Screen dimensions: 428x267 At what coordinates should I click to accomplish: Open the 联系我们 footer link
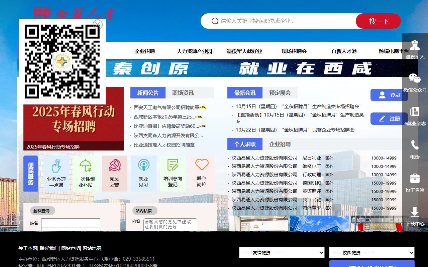[49, 248]
